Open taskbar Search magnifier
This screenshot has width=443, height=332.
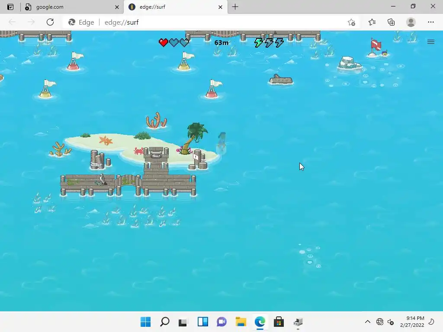(164, 322)
